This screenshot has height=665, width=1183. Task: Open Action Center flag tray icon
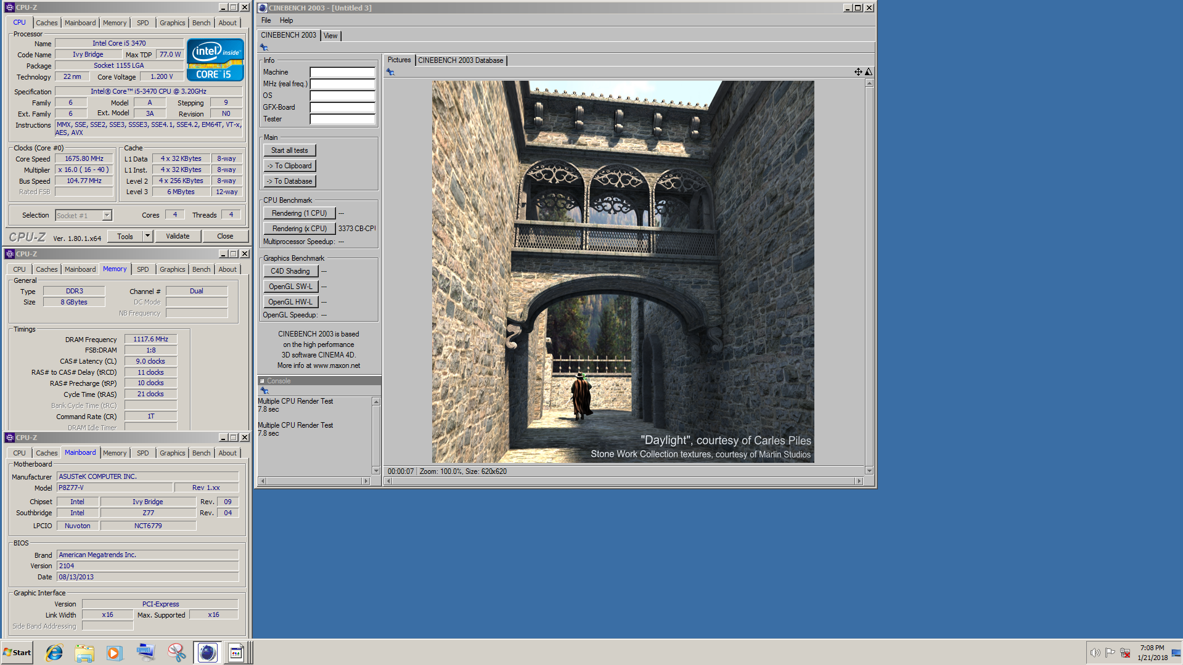1110,653
